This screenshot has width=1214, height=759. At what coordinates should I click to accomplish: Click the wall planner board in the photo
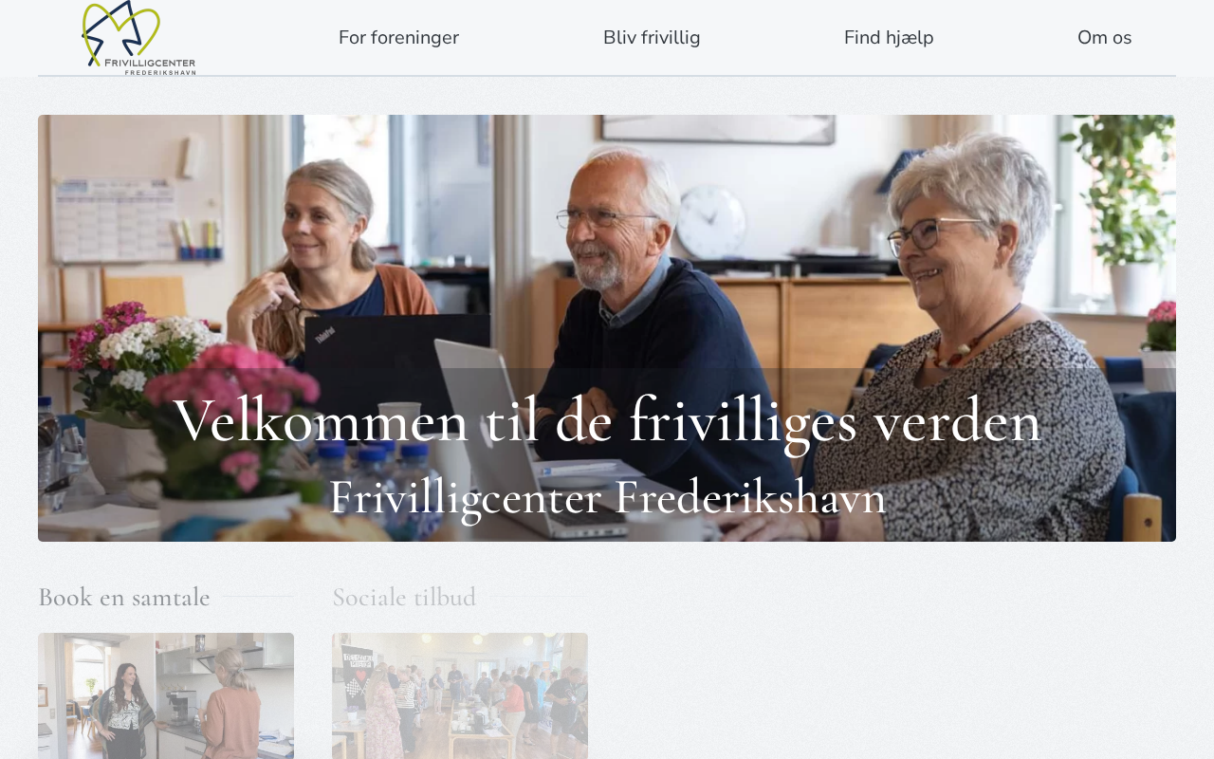tap(116, 219)
